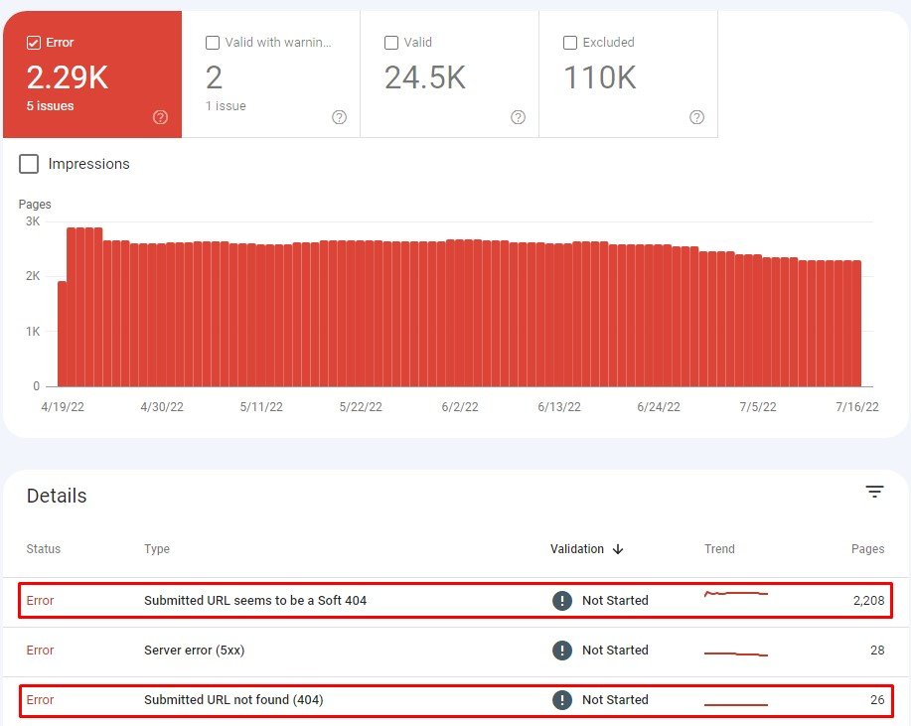
Task: Click the Validation column sort arrow
Action: (x=618, y=549)
